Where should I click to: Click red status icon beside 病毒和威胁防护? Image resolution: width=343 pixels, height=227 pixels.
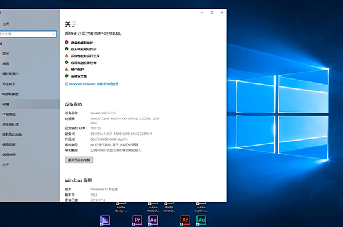[x=67, y=42]
